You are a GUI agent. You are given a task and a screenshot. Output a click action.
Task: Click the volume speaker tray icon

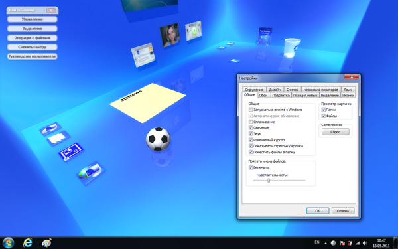365,243
